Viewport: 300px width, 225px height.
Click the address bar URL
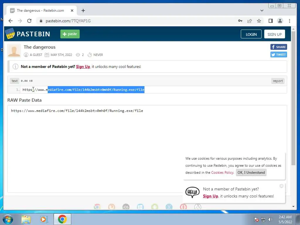[68, 21]
